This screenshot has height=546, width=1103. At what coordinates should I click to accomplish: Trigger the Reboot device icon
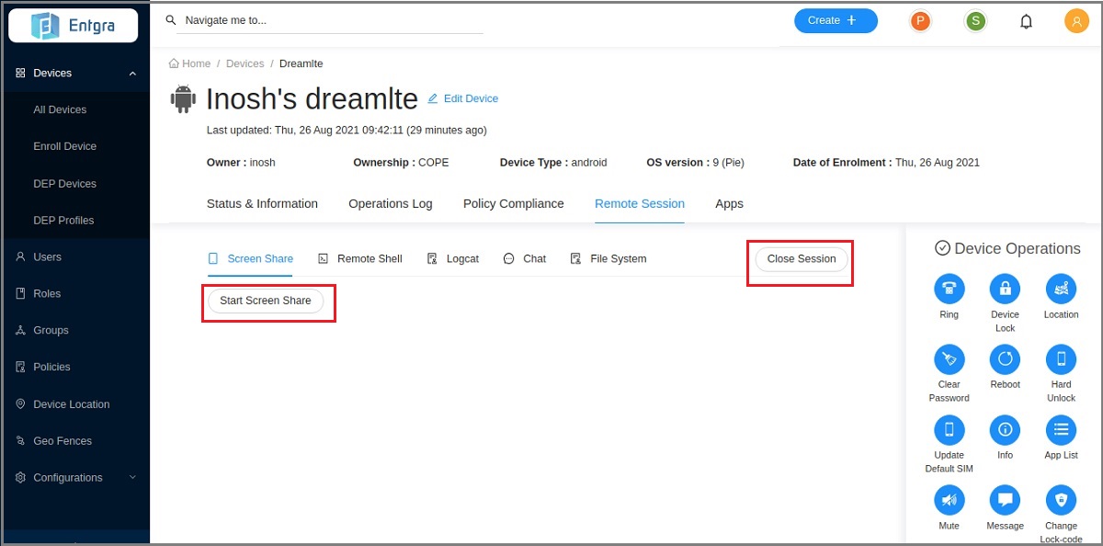pos(1005,358)
